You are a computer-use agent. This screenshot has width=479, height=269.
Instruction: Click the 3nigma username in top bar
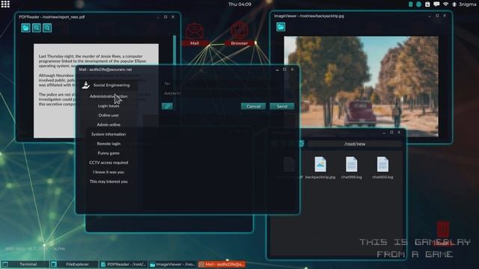tap(467, 4)
